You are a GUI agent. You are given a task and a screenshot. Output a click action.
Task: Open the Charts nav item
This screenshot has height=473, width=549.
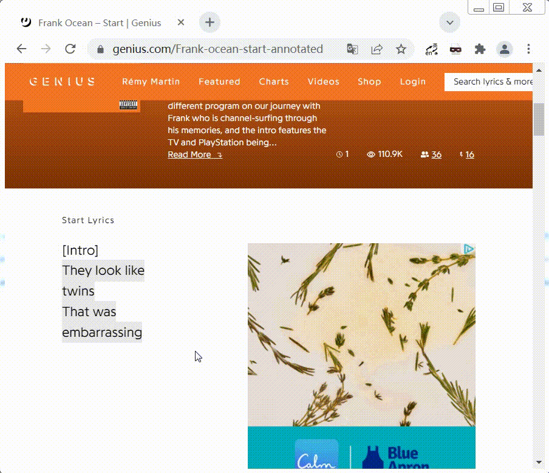tap(274, 81)
